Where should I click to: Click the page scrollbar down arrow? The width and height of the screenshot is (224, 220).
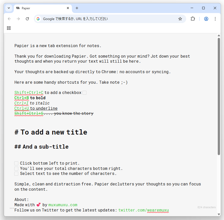pyautogui.click(x=219, y=214)
